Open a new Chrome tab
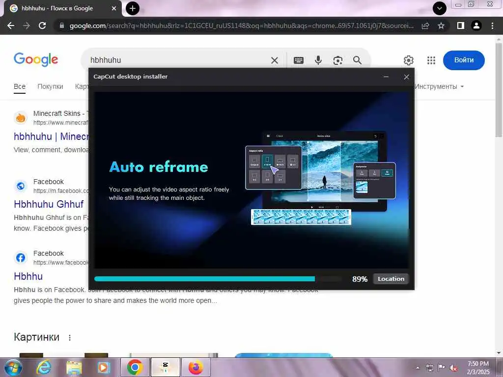 click(x=133, y=8)
